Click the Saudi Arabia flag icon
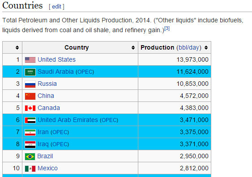Screen dimensions: 252x177 pyautogui.click(x=30, y=72)
